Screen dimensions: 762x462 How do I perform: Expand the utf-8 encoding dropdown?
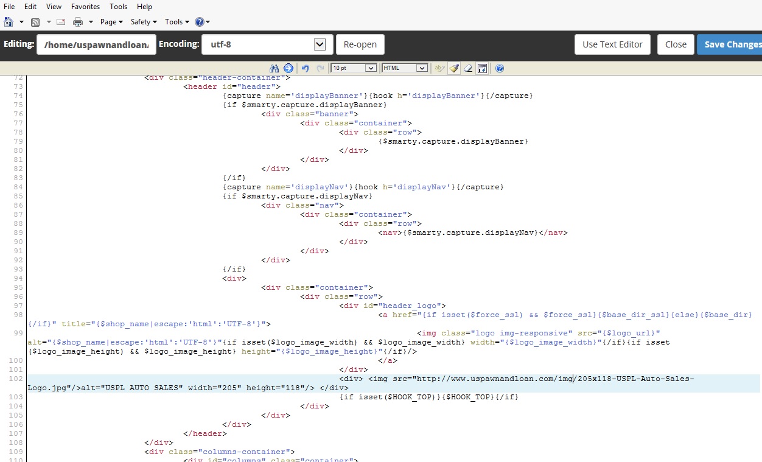coord(320,44)
